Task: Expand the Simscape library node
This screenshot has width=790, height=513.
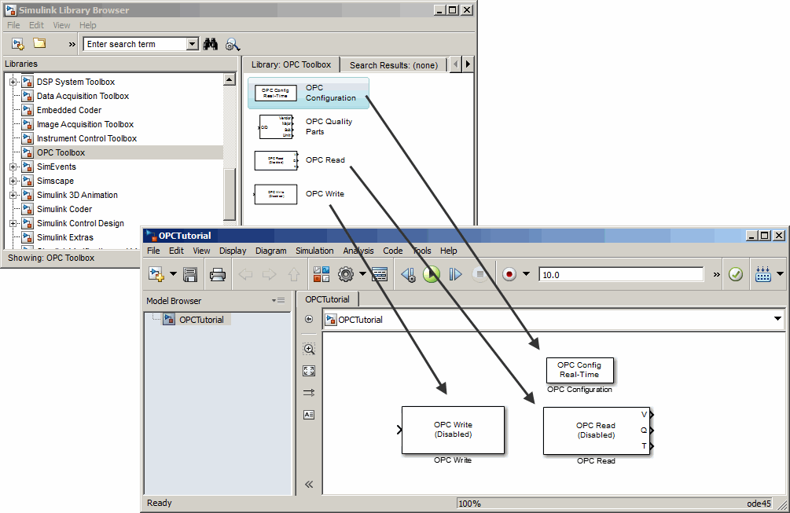Action: point(13,181)
